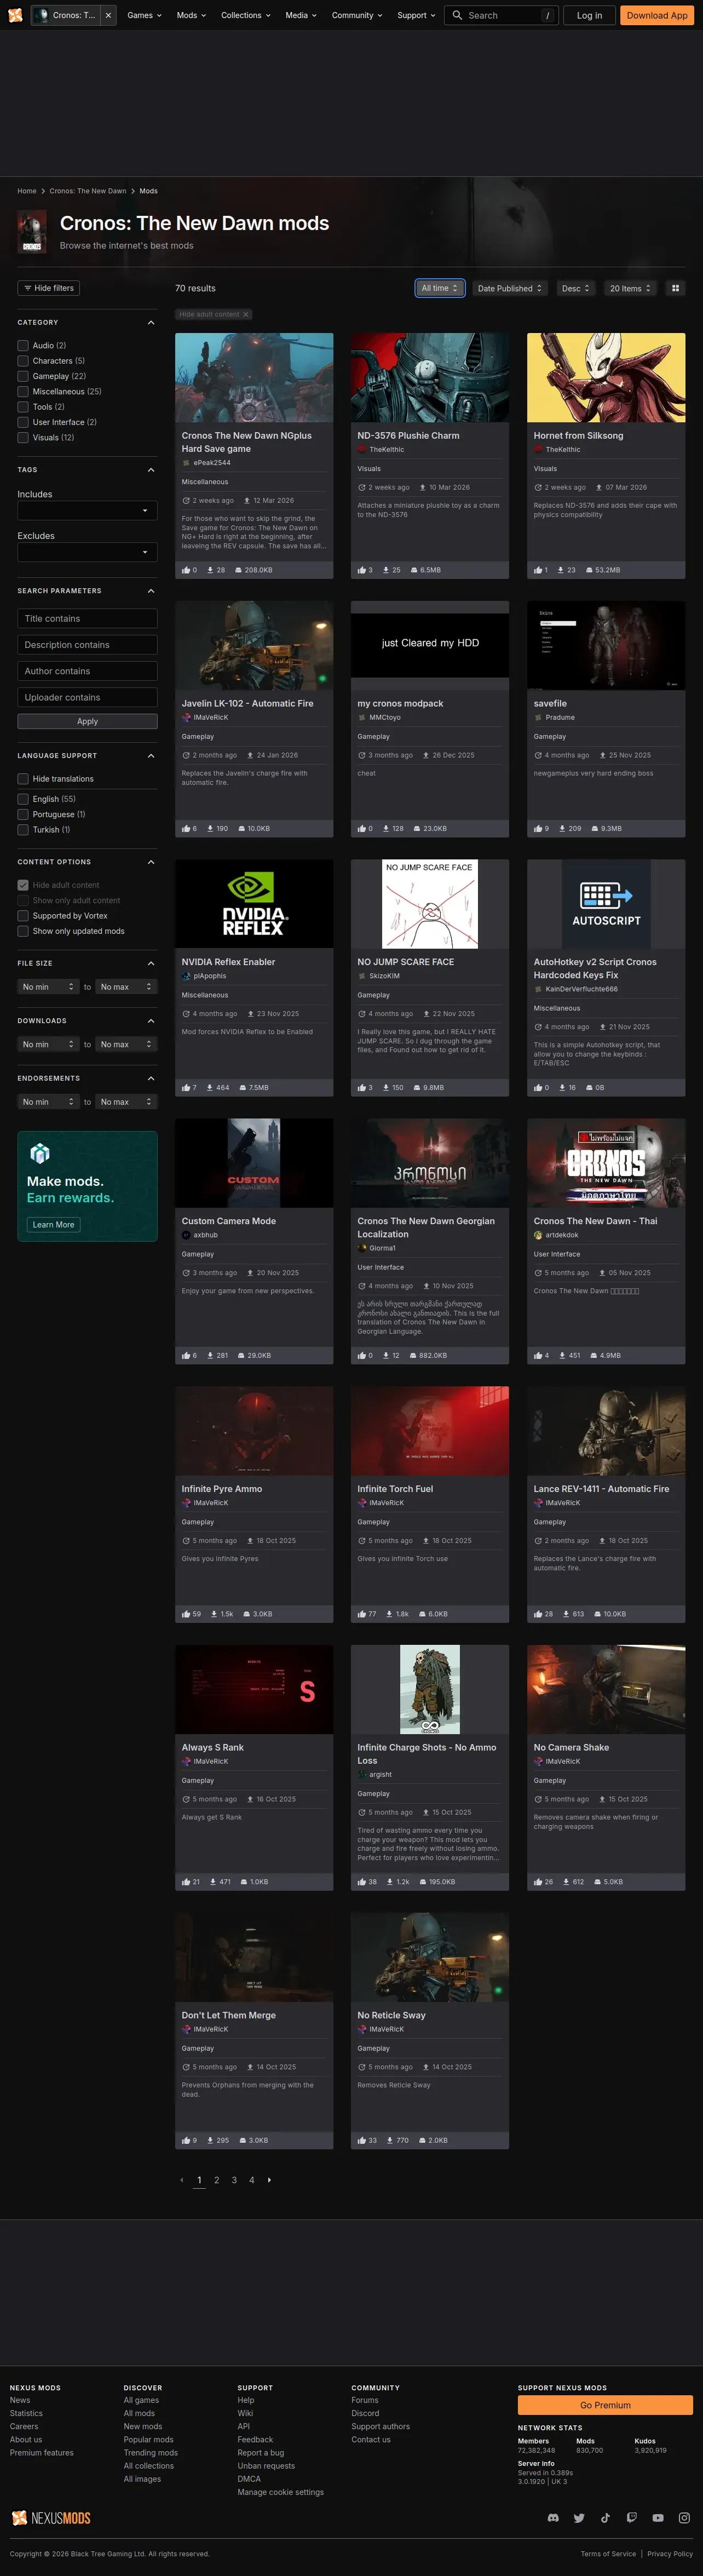Viewport: 703px width, 2576px height.
Task: Open the Date Published sort dropdown
Action: pos(510,288)
